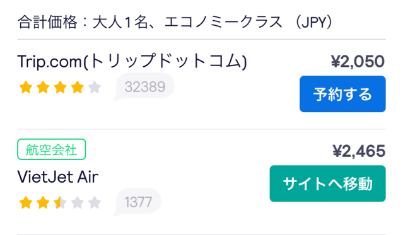Click VietJet Air's fifth gray star
The width and height of the screenshot is (403, 235).
coord(95,203)
